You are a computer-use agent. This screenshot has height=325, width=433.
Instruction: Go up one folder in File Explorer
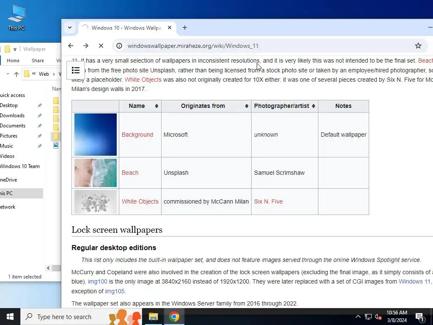click(16, 74)
